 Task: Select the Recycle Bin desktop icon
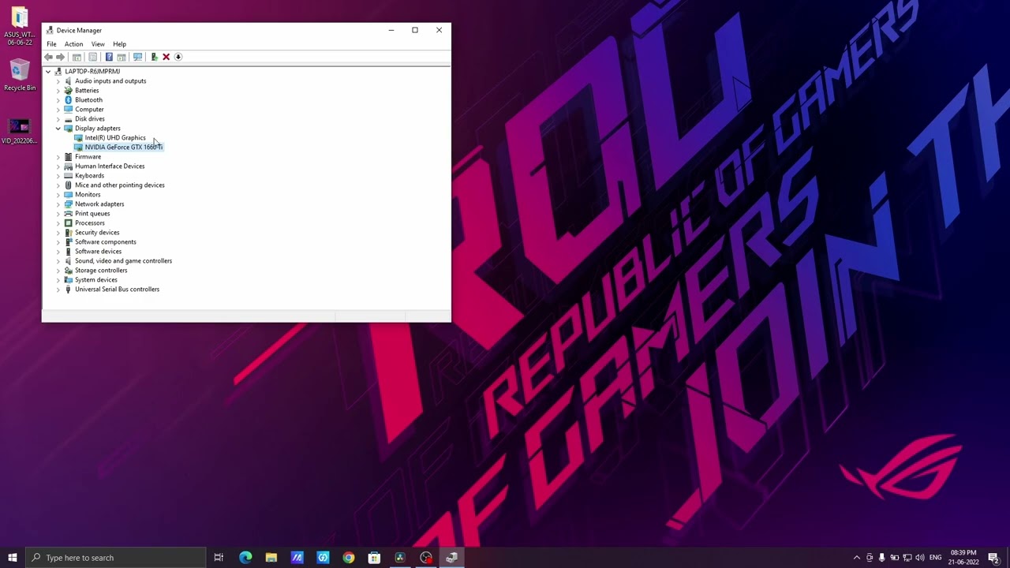[20, 76]
